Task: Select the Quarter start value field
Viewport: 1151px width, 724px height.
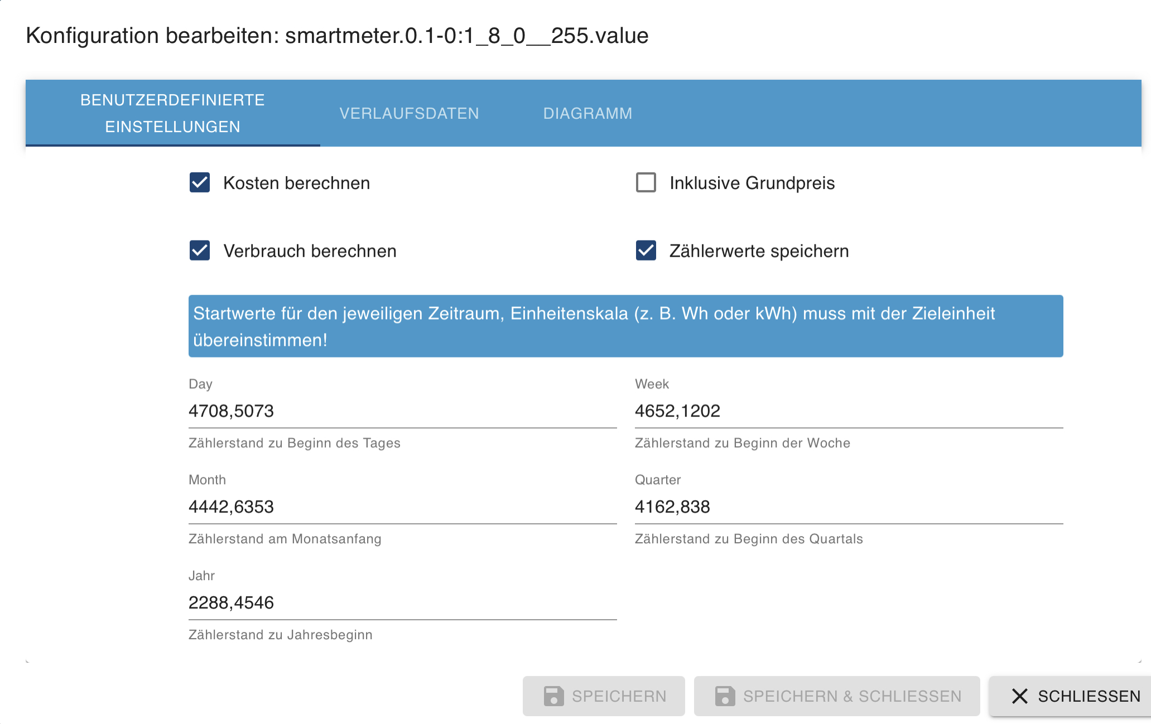Action: (848, 507)
